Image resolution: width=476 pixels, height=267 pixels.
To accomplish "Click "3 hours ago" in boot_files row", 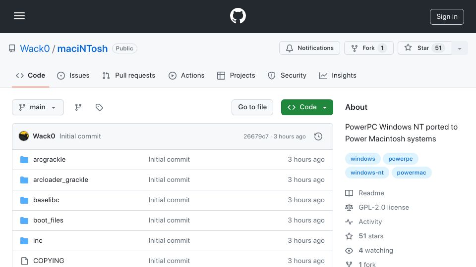I will tap(306, 221).
